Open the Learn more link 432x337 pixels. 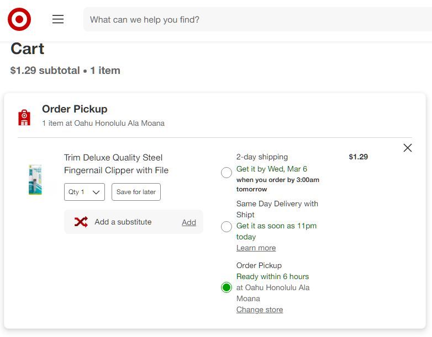point(256,248)
